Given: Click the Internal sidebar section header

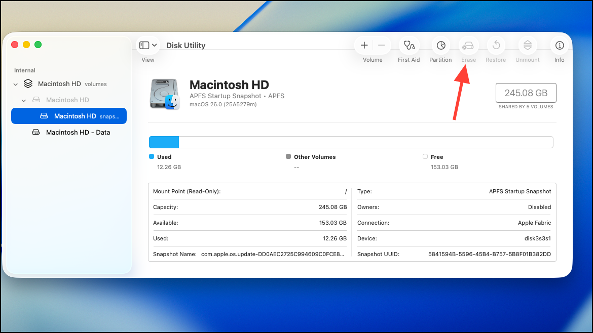Looking at the screenshot, I should pyautogui.click(x=25, y=70).
